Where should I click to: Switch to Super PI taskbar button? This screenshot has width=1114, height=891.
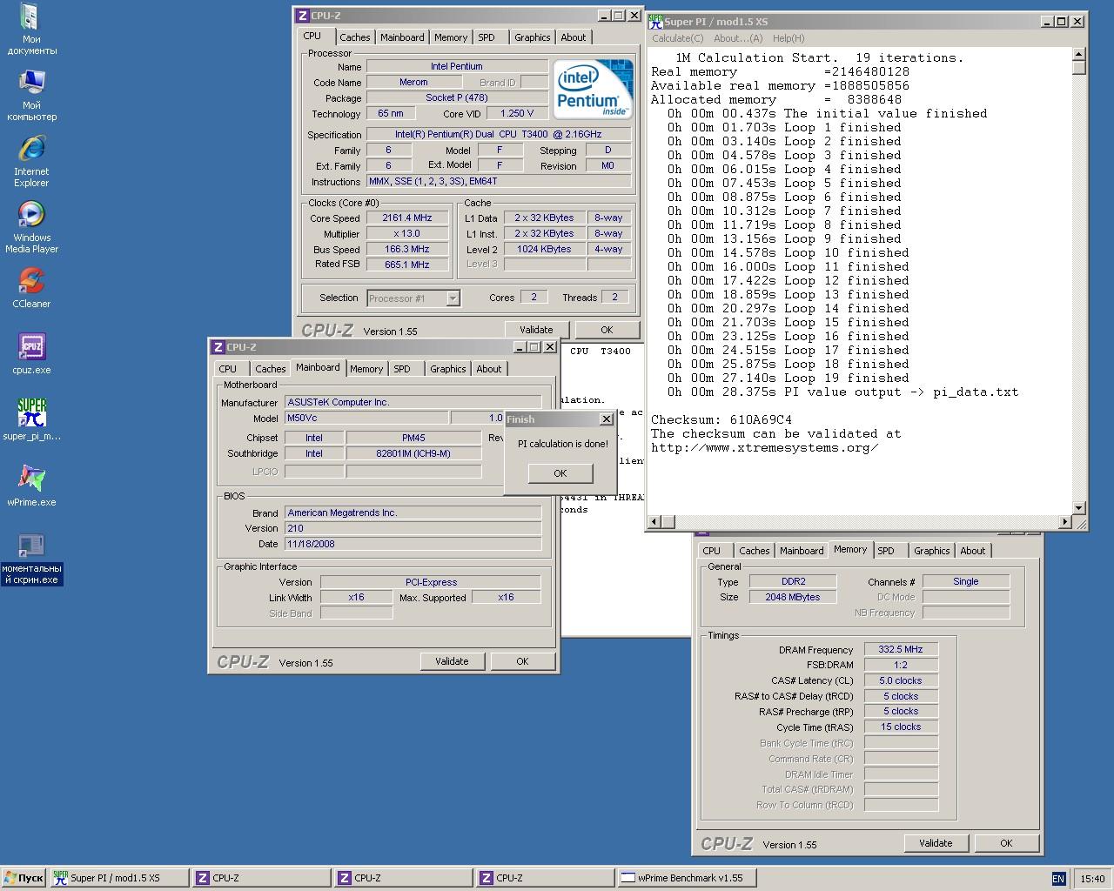tap(117, 878)
